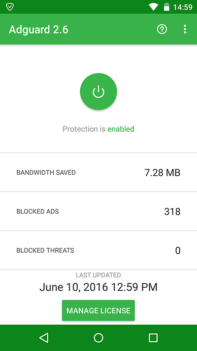Select the Bandwidth Saved row

[x=98, y=172]
